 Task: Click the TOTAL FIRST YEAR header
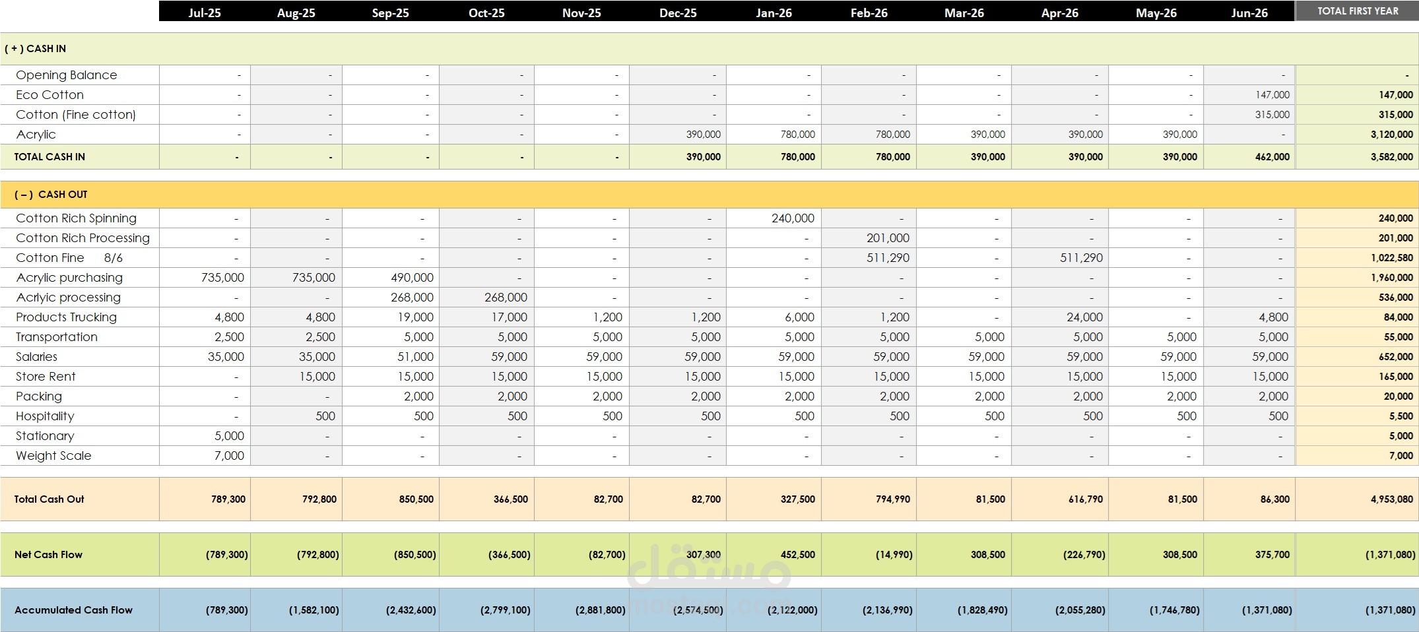tap(1358, 11)
